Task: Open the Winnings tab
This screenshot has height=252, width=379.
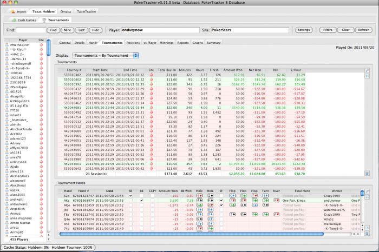Action: 166,42
